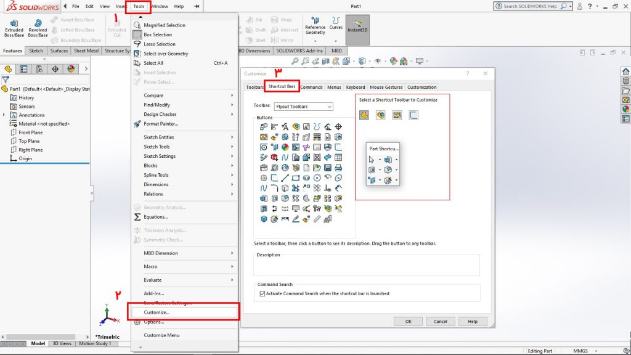The image size is (631, 355).
Task: Click Cancel in the Customize dialog
Action: (x=440, y=322)
